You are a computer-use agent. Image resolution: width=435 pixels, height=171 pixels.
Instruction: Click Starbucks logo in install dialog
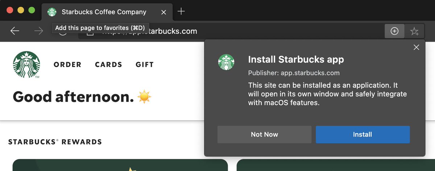point(226,62)
